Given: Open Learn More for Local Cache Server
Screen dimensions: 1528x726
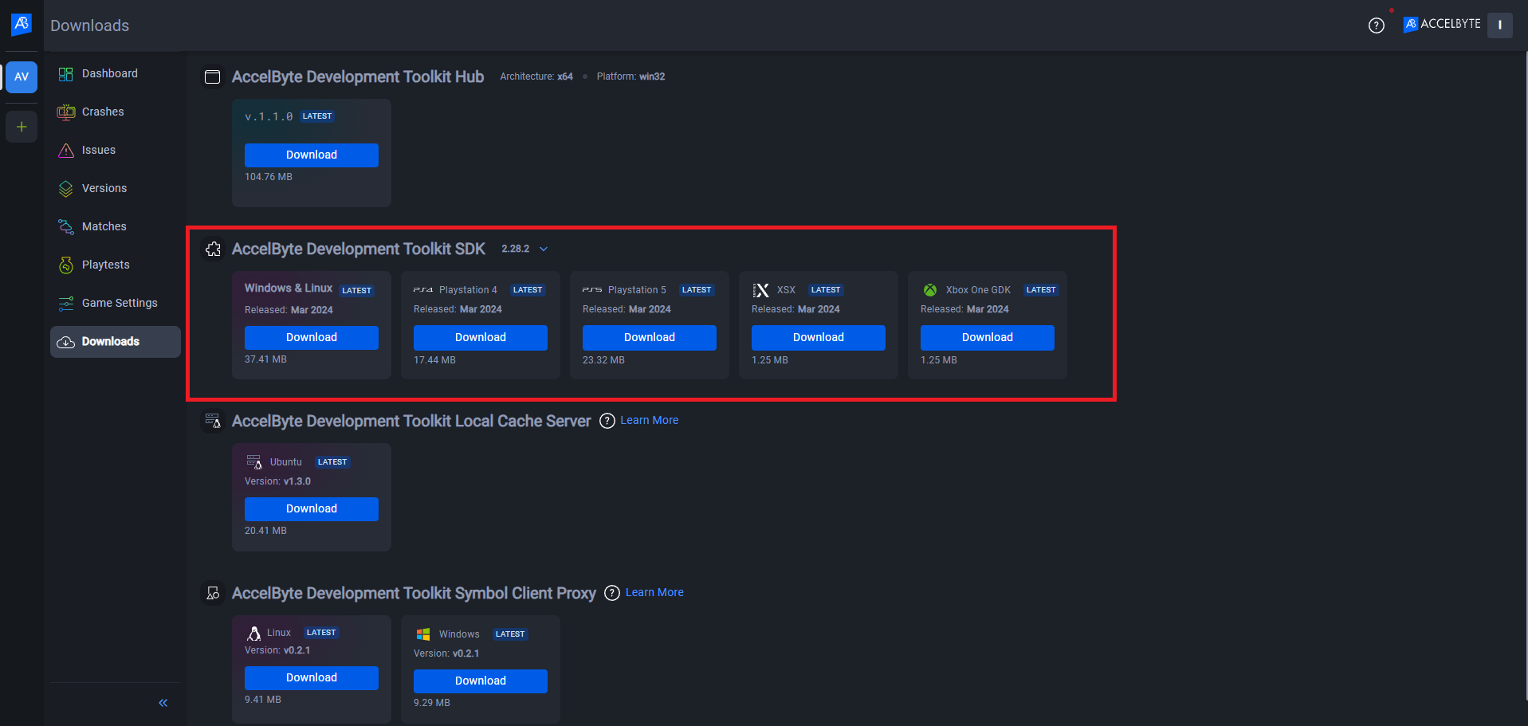Looking at the screenshot, I should click(x=650, y=421).
